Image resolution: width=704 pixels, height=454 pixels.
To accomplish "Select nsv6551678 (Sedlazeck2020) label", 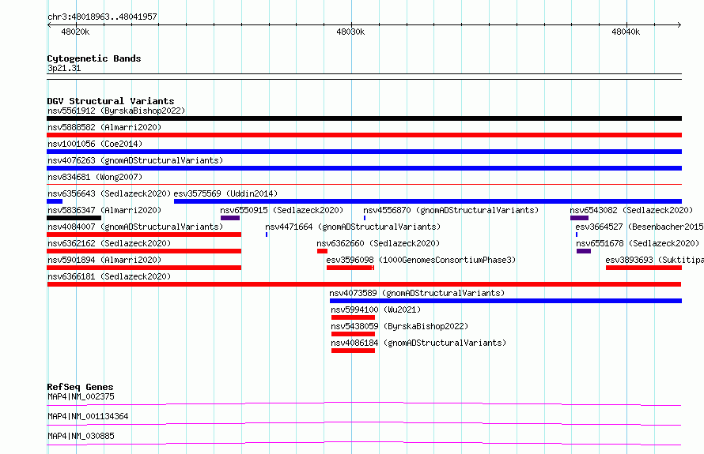I will (638, 243).
